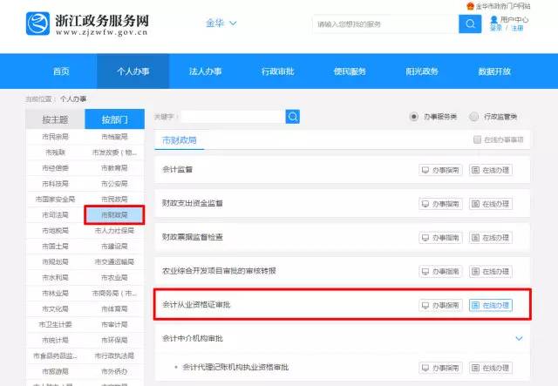This screenshot has width=558, height=386.
Task: Open 法人办事 navigation item
Action: [206, 71]
